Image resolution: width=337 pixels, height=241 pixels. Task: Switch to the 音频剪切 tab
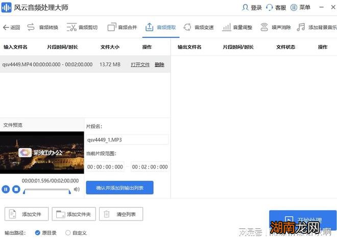82,27
